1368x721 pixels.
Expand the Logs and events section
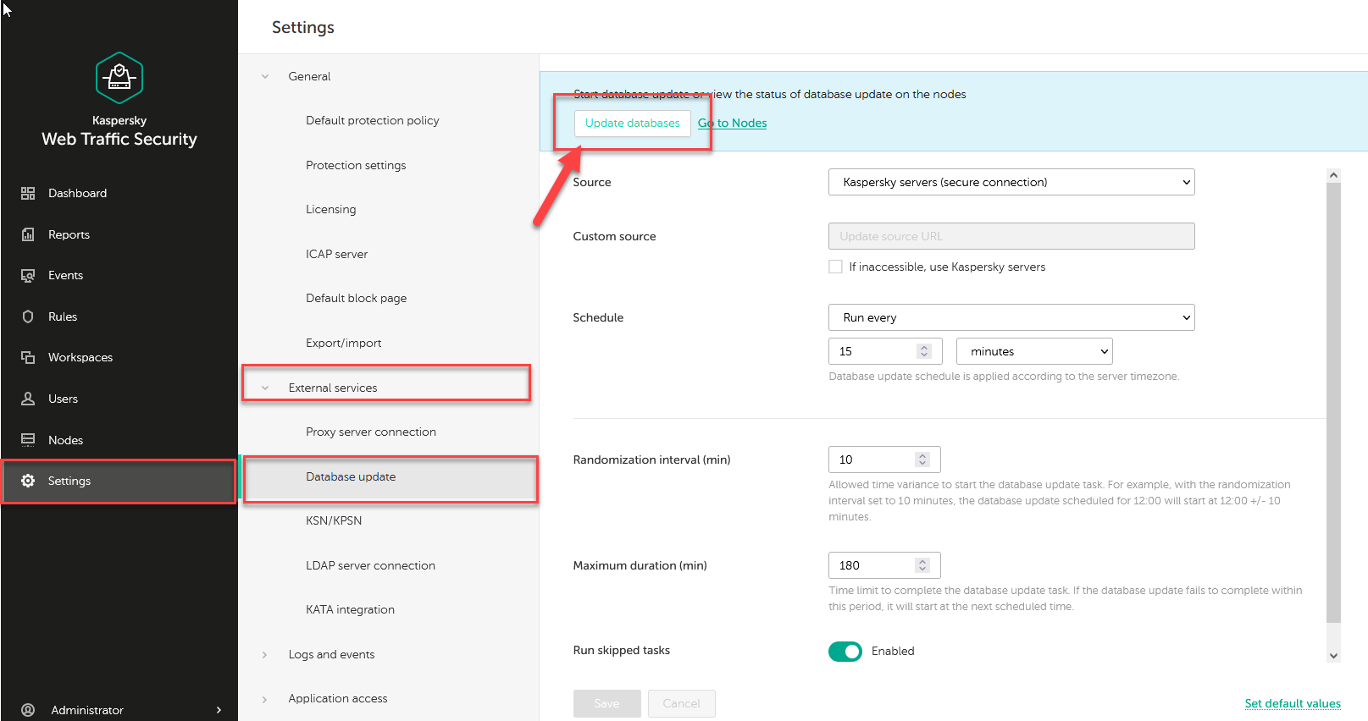[331, 654]
